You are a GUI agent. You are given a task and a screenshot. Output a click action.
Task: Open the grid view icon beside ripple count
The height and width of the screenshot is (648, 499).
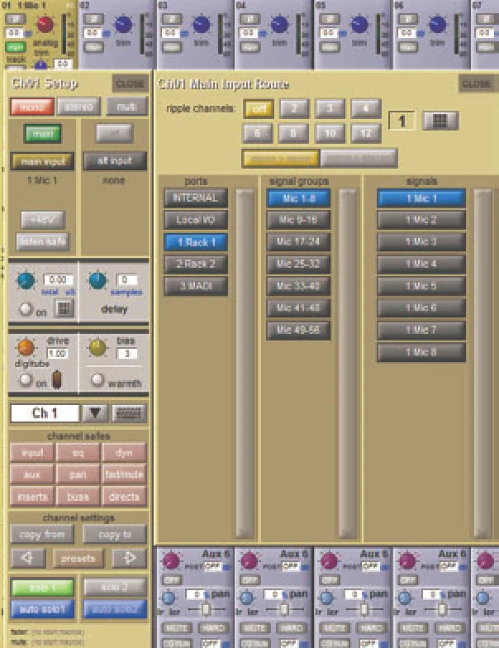tap(440, 121)
